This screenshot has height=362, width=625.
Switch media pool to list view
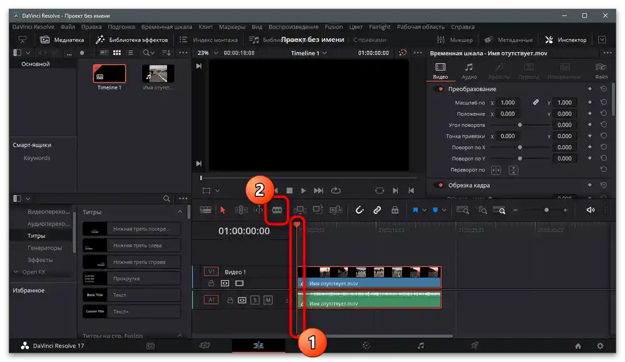(x=130, y=53)
